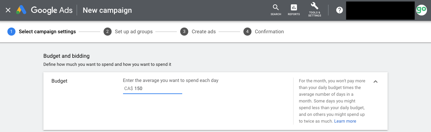Open Tools & Settings wrench icon
The height and width of the screenshot is (132, 431).
pos(315,10)
